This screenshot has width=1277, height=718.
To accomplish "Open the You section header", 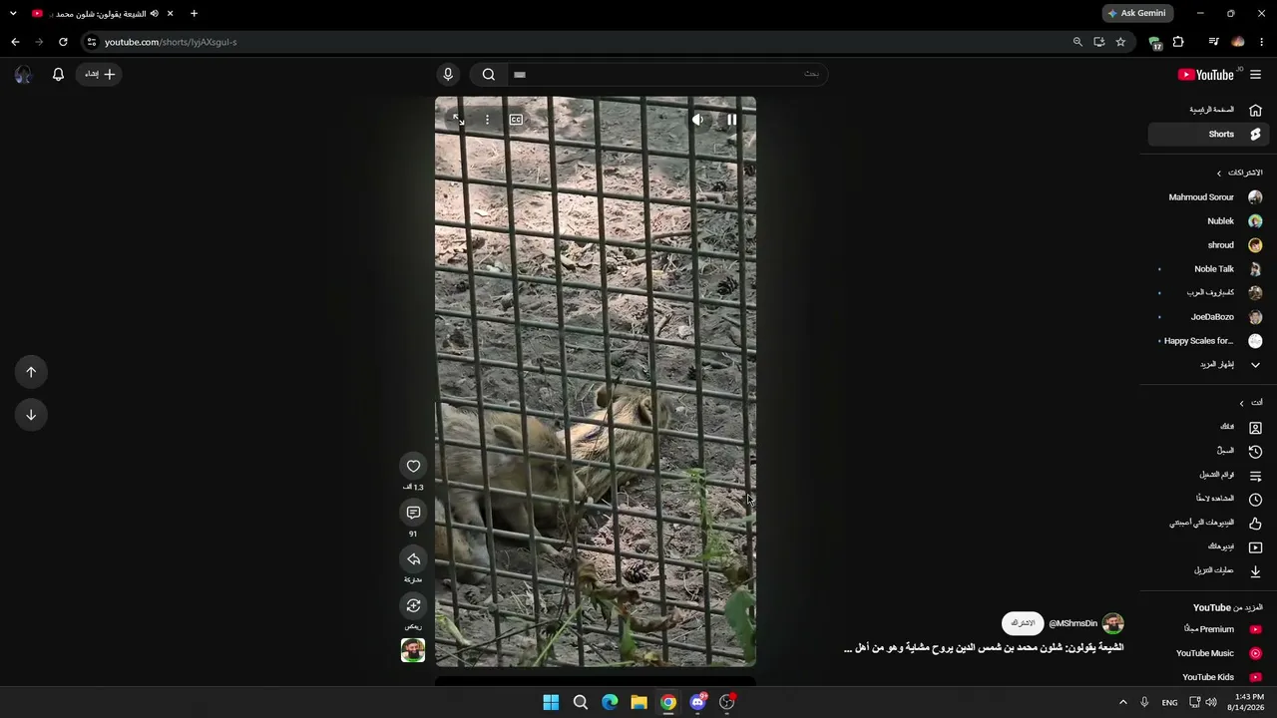I will (x=1250, y=403).
